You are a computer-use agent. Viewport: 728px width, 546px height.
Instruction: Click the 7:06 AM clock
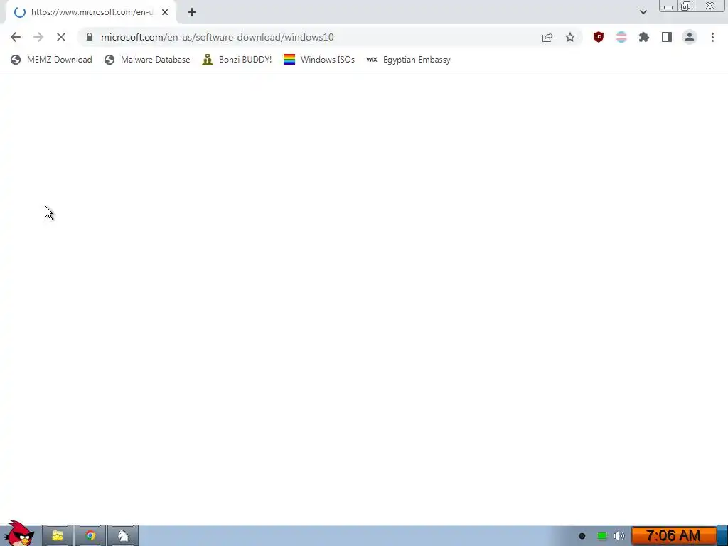pos(673,536)
